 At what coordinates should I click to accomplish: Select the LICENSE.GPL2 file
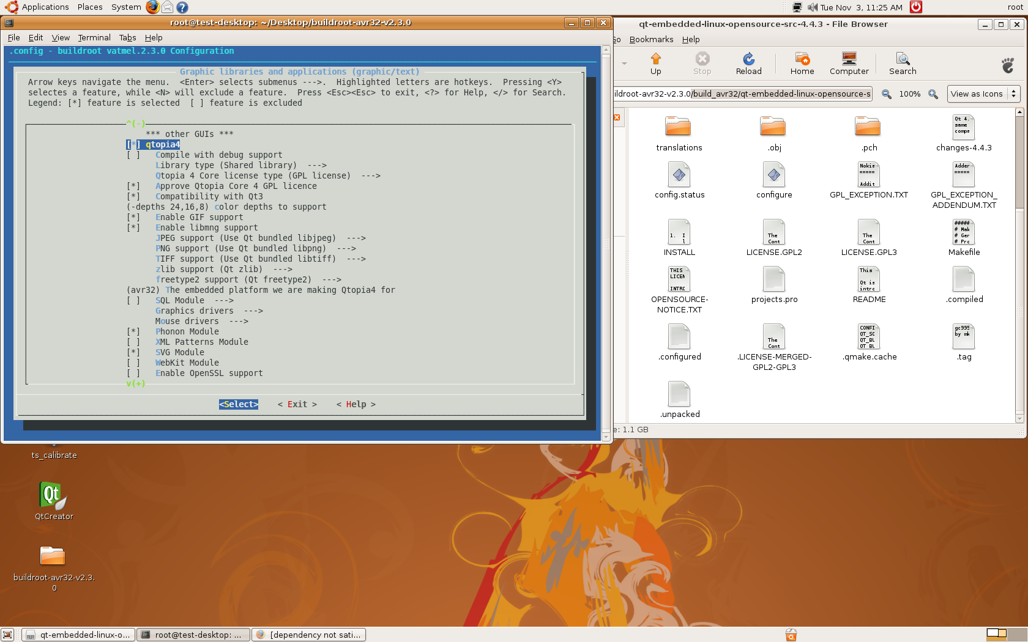(x=774, y=238)
